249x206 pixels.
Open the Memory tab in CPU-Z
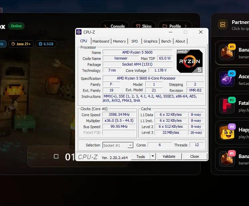(x=119, y=41)
